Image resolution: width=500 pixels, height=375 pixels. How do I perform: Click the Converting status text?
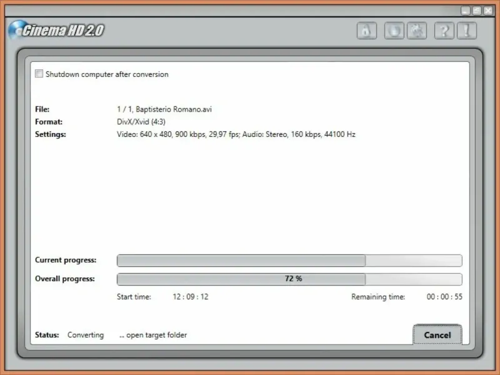[86, 335]
